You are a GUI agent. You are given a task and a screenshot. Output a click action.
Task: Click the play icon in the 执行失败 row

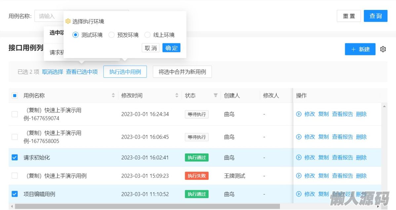(x=299, y=176)
